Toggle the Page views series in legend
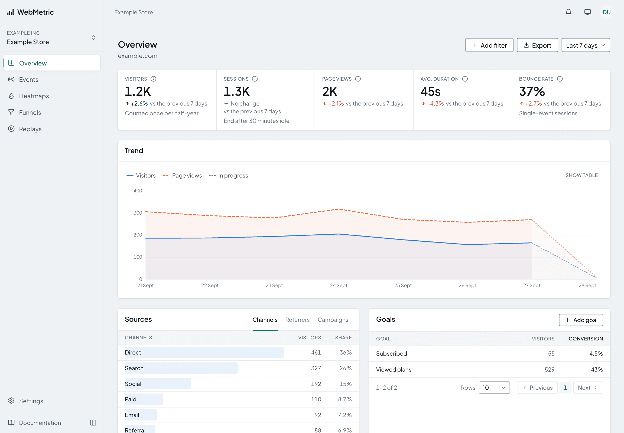The image size is (624, 433). tap(182, 176)
